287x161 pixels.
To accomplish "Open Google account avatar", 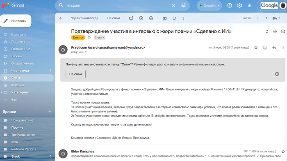I will 283,5.
